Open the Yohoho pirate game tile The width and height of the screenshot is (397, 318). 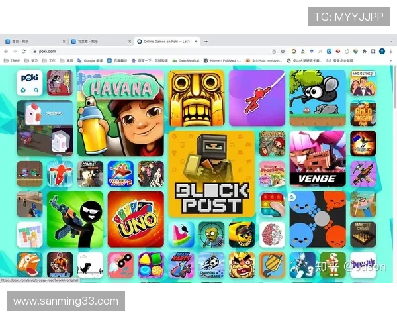272,144
